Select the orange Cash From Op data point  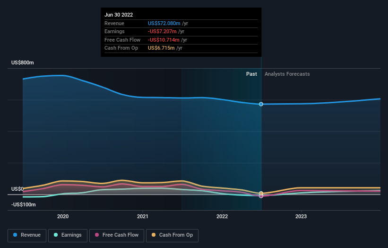point(261,193)
